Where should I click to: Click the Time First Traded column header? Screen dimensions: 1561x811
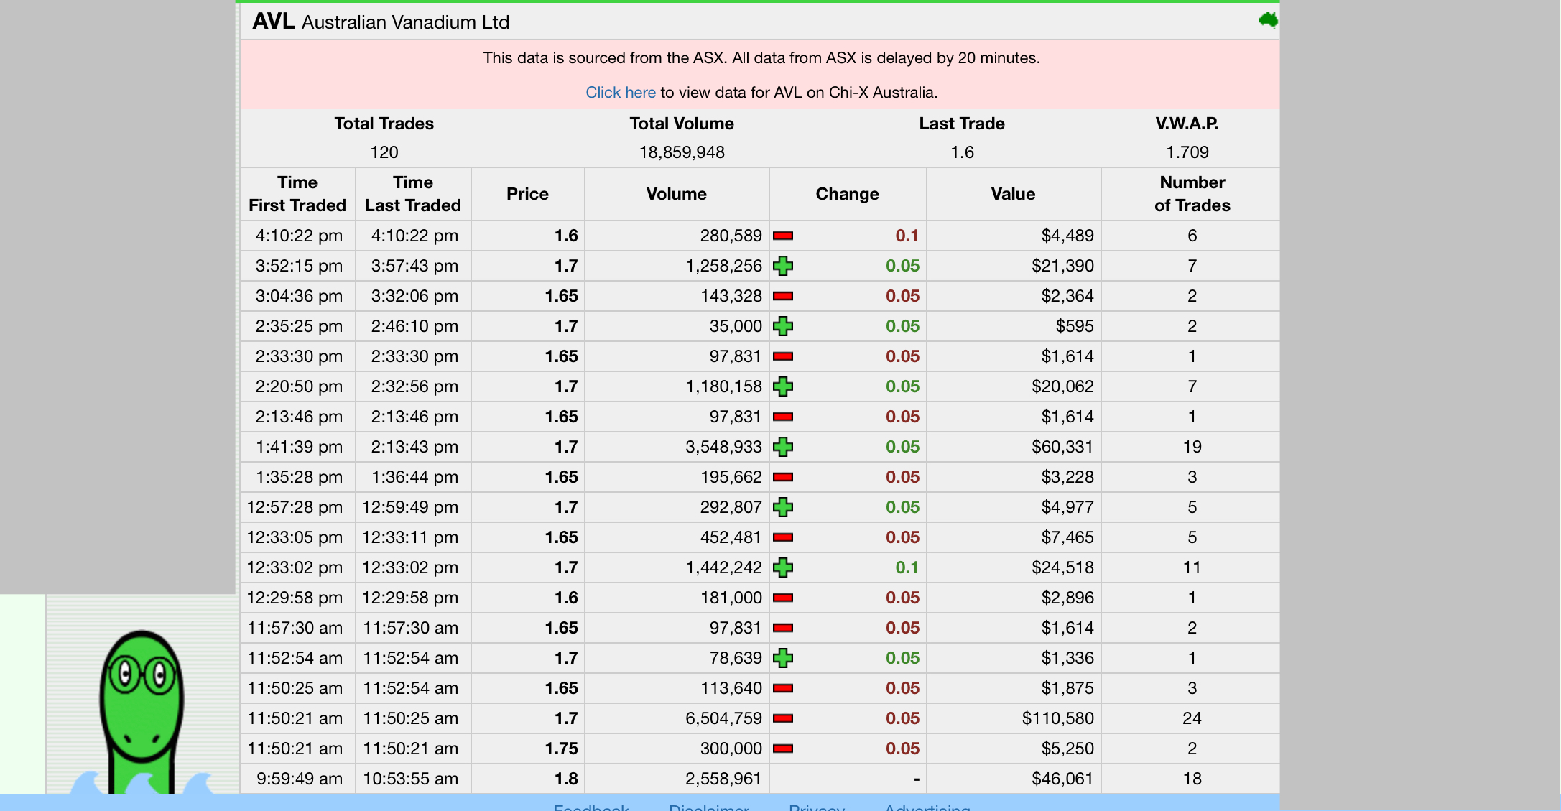coord(297,194)
